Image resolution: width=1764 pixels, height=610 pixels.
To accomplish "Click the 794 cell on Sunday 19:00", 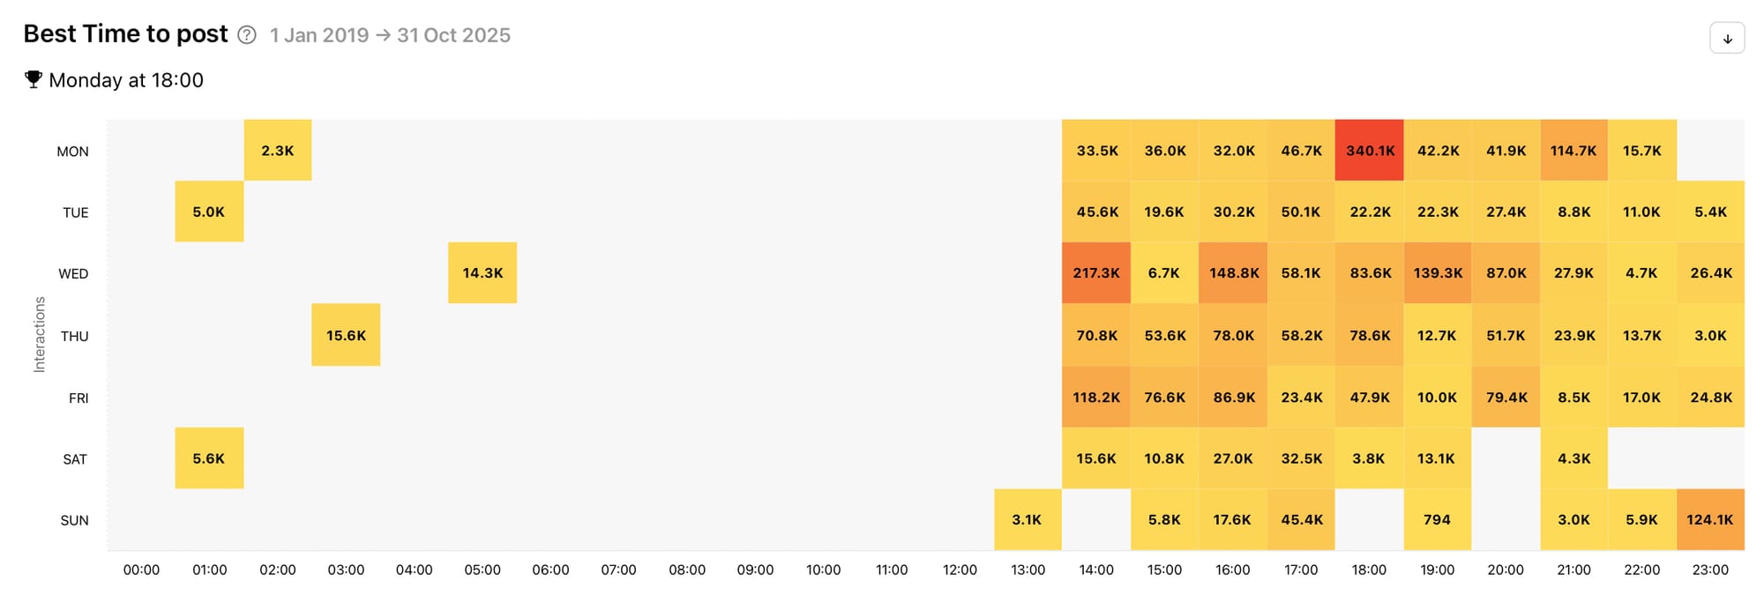I will [x=1438, y=520].
